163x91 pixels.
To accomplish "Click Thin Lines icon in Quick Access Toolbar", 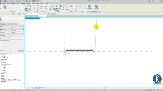I will point(35,1).
